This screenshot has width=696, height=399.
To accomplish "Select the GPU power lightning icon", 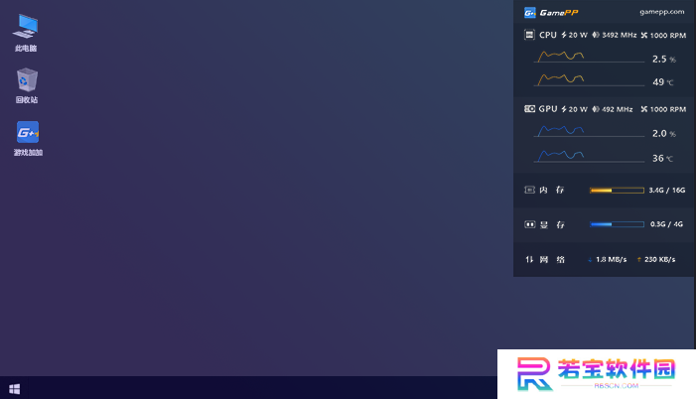I will tap(564, 109).
